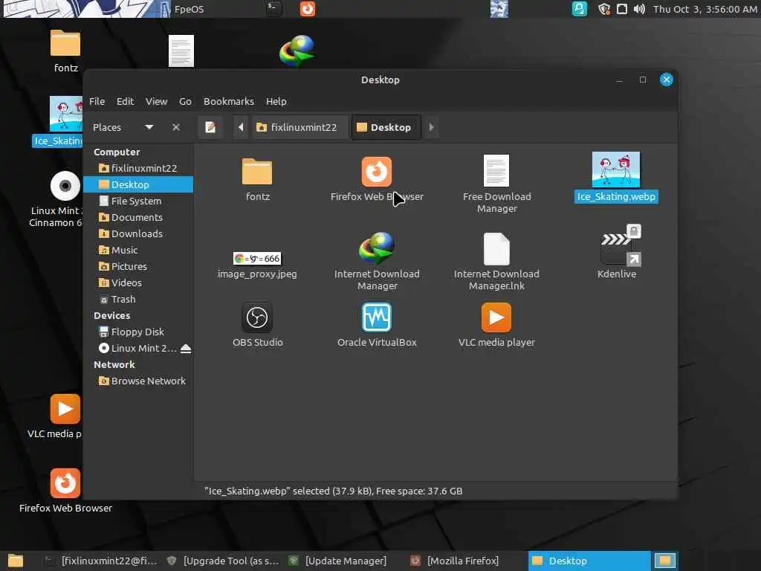Select Oracle VirtualBox icon

377,317
